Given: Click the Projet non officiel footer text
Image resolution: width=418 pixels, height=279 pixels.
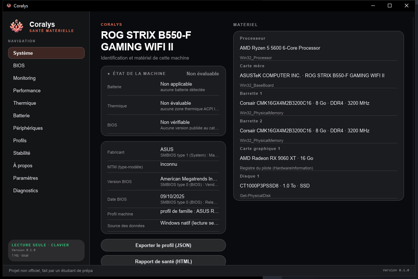Looking at the screenshot, I should click(51, 271).
